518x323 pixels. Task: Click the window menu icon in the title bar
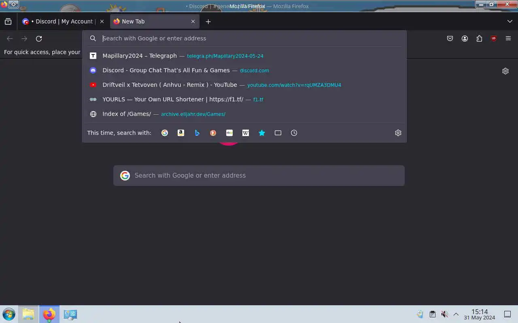(4, 4)
